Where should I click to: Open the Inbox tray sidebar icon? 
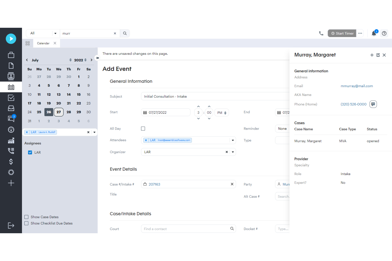pos(11,108)
